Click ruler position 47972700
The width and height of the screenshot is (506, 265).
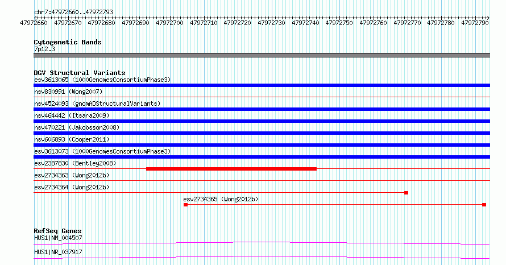(x=170, y=23)
